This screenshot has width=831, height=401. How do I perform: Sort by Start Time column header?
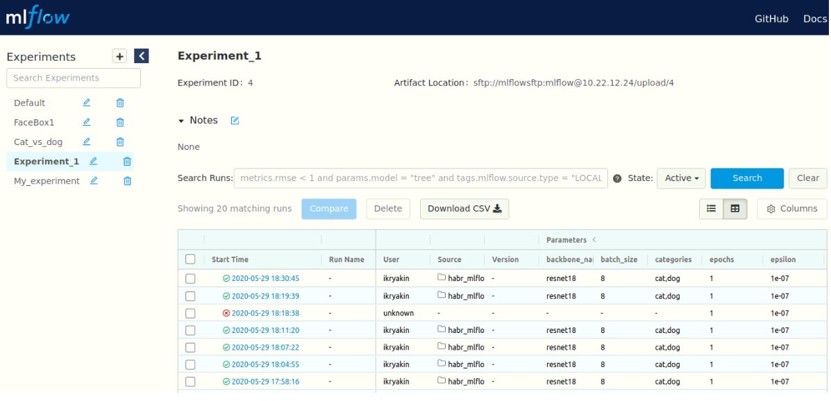[x=230, y=259]
